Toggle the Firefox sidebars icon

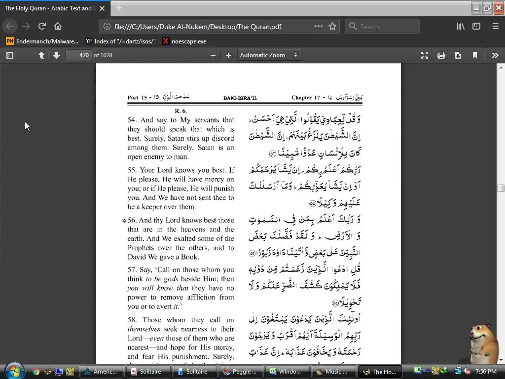click(476, 27)
